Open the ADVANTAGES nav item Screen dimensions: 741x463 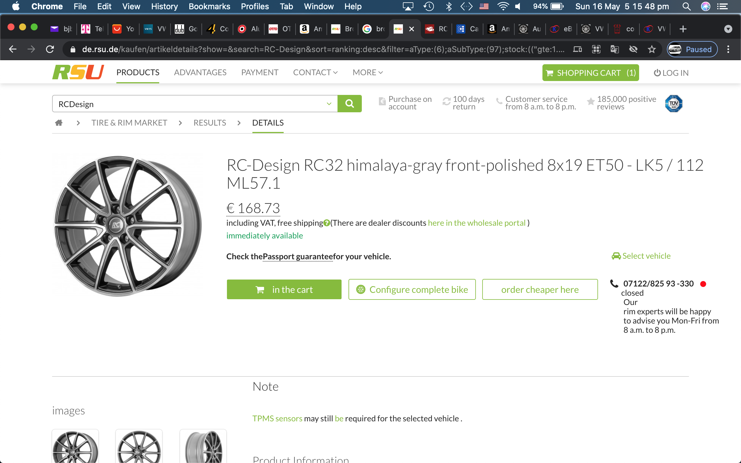(200, 72)
